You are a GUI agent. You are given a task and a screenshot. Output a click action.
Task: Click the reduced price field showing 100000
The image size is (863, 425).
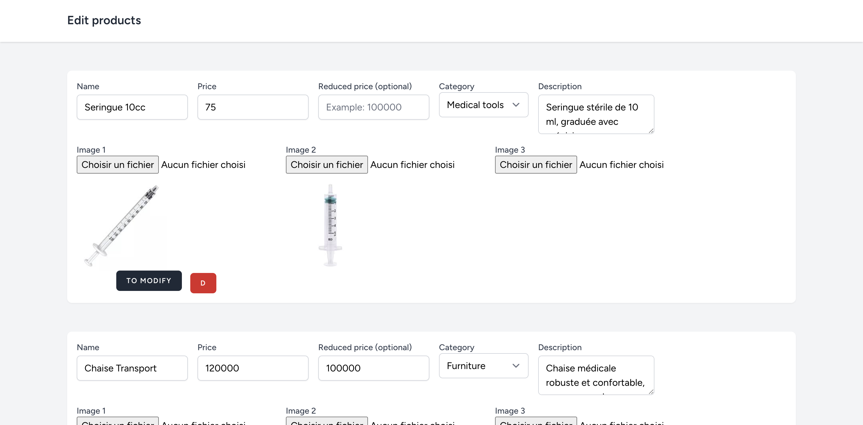click(x=373, y=368)
